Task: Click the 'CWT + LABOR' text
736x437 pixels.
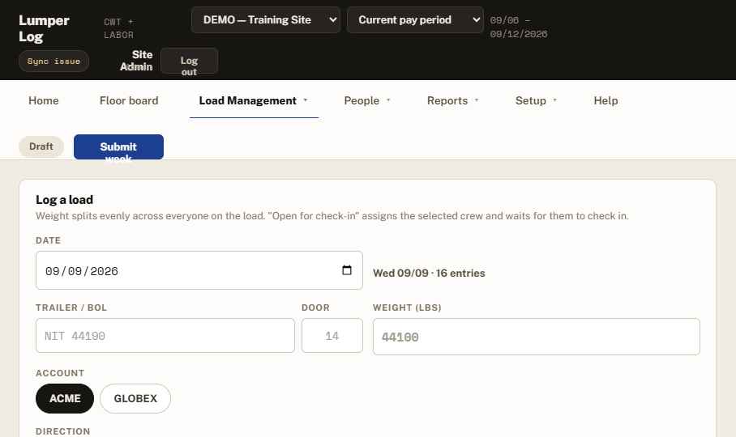Action: click(119, 28)
